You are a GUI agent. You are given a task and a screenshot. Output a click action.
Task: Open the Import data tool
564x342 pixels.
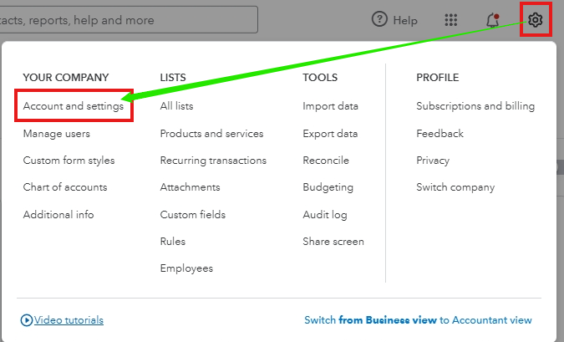(330, 106)
